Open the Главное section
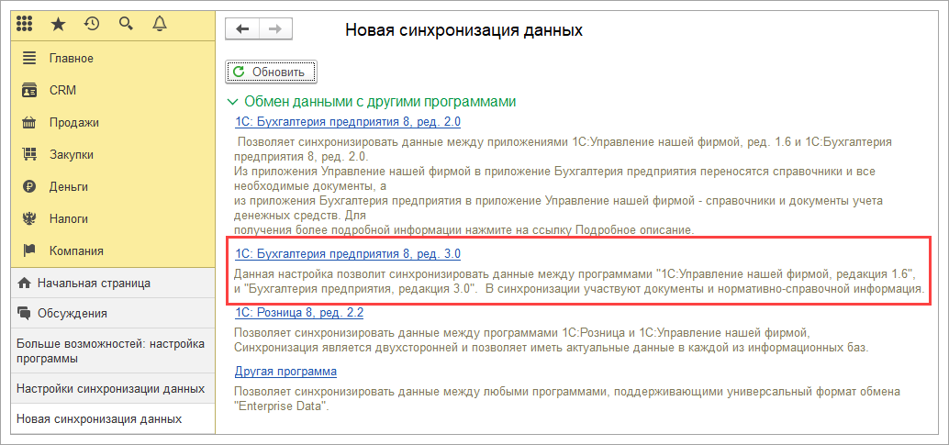This screenshot has width=949, height=445. pos(113,59)
